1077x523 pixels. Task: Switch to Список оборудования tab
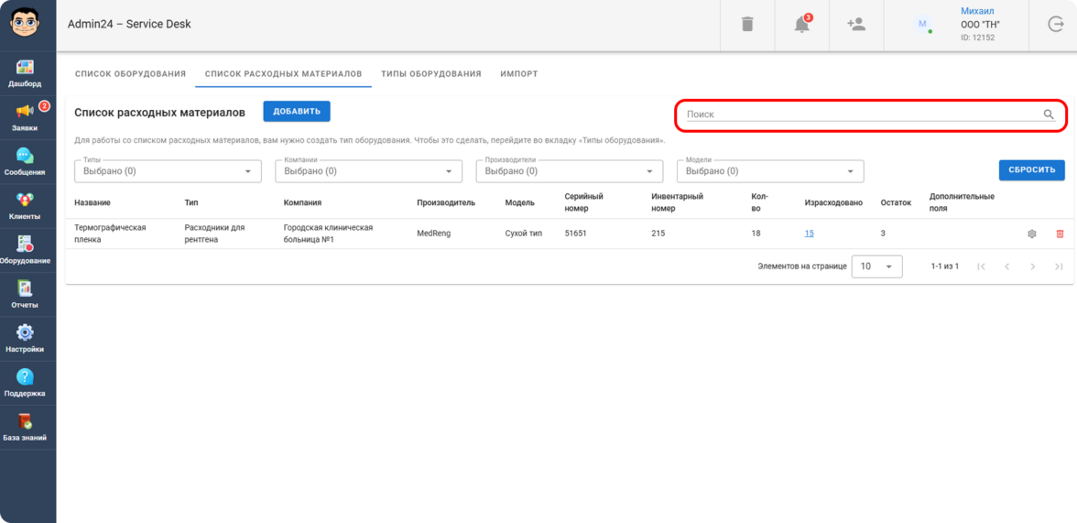[130, 74]
